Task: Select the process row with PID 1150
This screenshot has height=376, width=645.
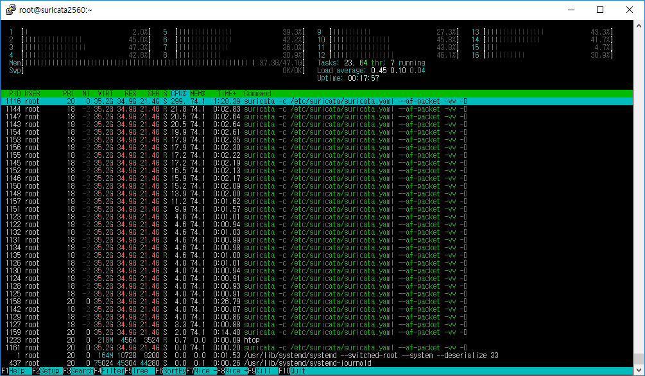Action: pyautogui.click(x=317, y=186)
